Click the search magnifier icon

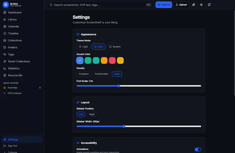pyautogui.click(x=51, y=5)
